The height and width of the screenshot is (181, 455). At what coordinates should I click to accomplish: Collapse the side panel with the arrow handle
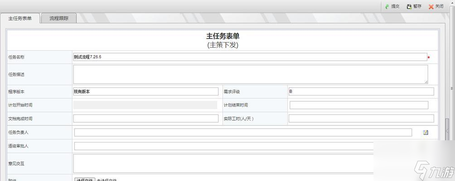tap(447, 131)
